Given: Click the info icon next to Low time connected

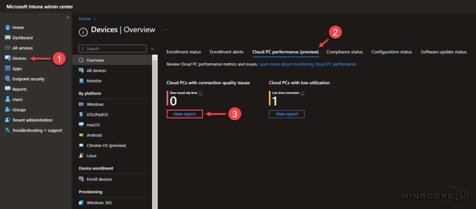Looking at the screenshot, I should 302,93.
